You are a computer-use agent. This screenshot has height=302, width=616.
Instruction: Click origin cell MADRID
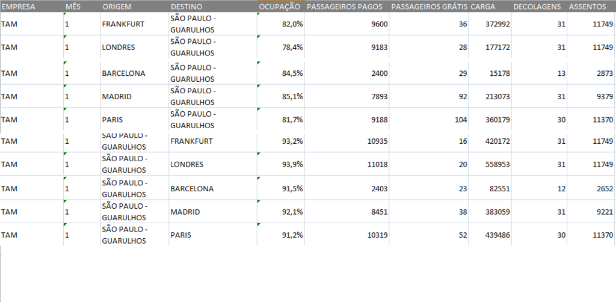pos(134,96)
